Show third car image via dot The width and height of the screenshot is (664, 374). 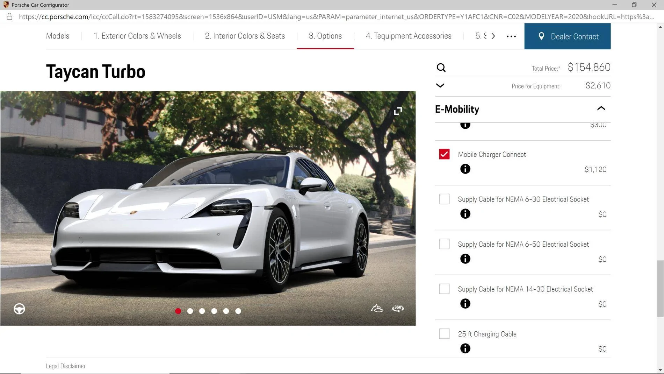202,311
